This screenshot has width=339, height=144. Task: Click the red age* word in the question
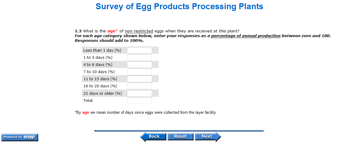[112, 31]
